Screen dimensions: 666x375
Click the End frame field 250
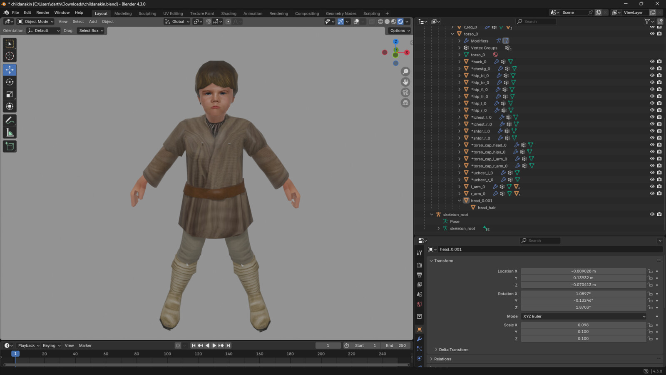tap(395, 345)
